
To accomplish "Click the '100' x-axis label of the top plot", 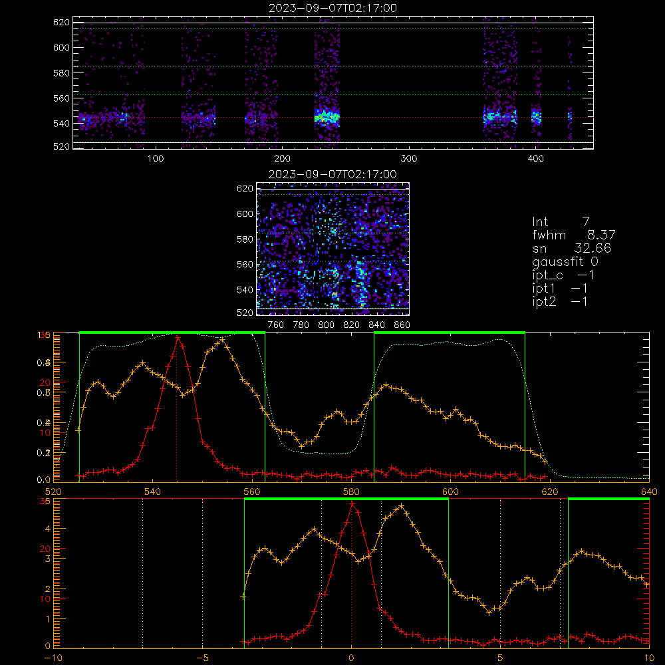I will click(155, 159).
